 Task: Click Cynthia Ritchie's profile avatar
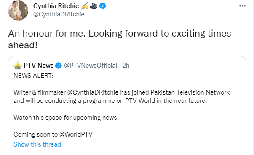18,11
